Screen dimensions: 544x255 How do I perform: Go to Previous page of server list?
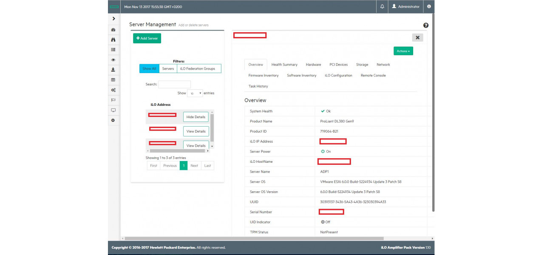(x=170, y=166)
